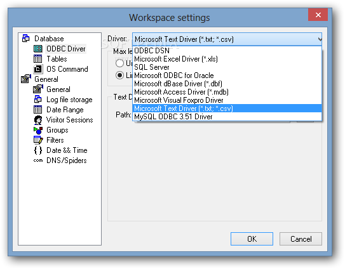Screen dimensions: 345x269
Task: Open the DNS/Spiders settings page
Action: click(x=67, y=161)
